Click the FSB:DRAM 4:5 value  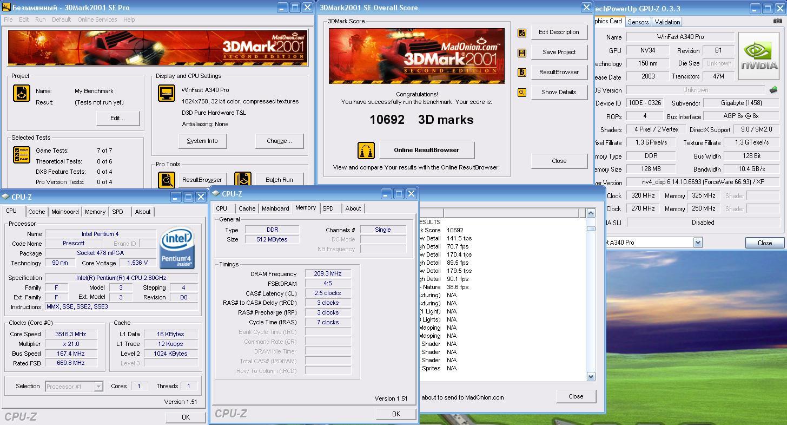[328, 284]
